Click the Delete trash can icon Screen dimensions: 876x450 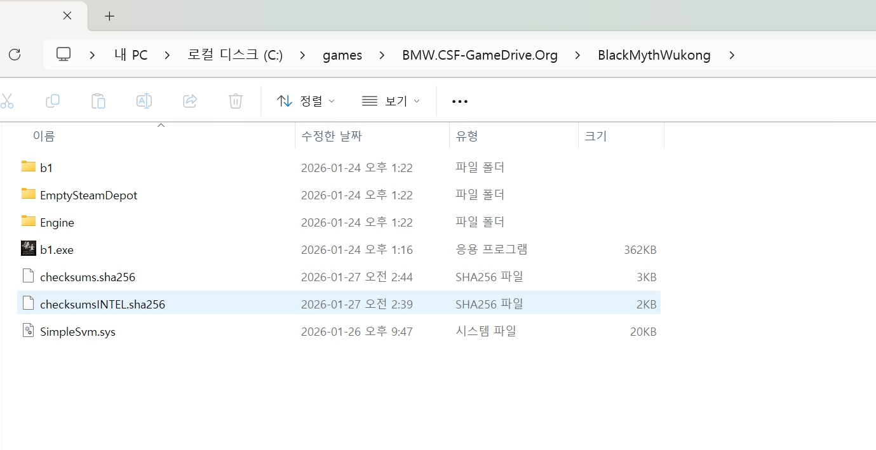[236, 101]
